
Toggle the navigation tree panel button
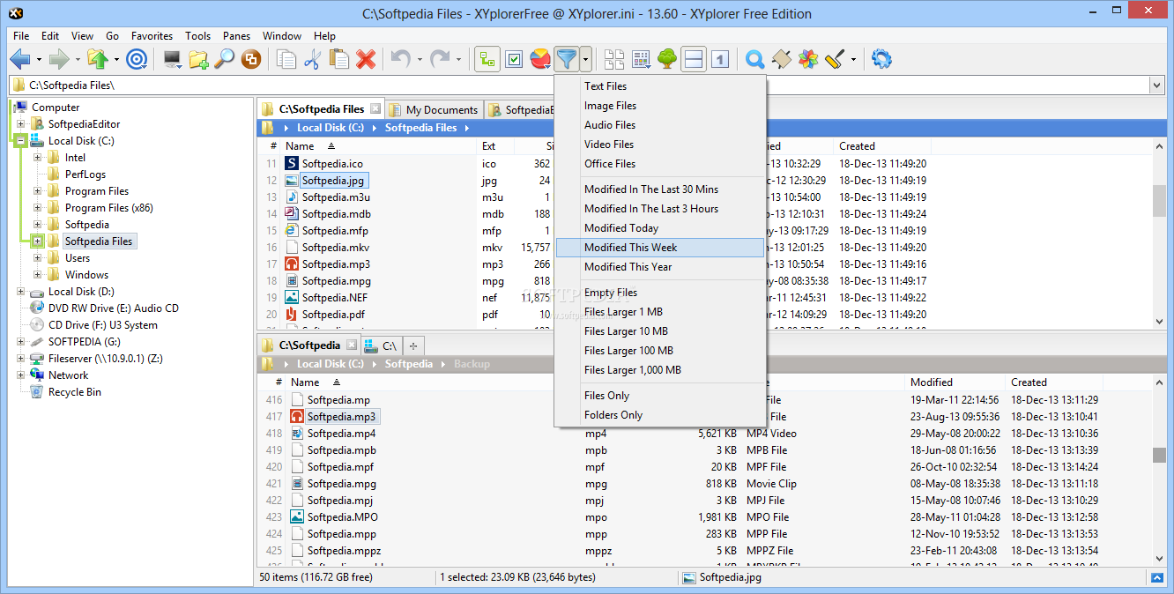coord(488,59)
